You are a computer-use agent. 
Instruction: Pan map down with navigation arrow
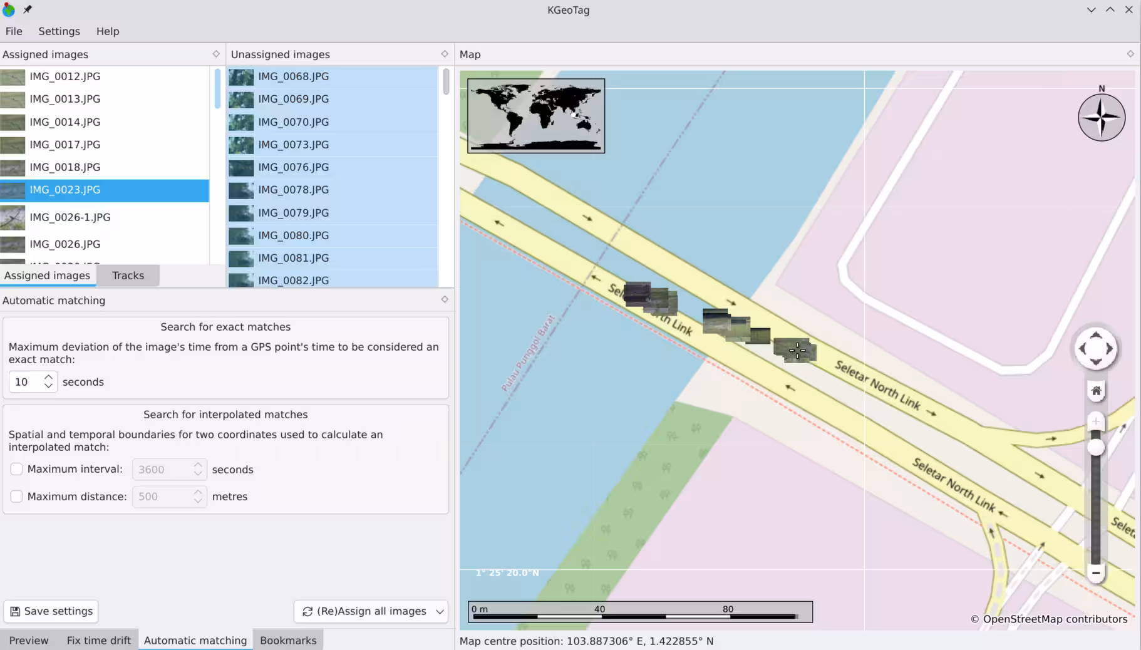(x=1096, y=362)
